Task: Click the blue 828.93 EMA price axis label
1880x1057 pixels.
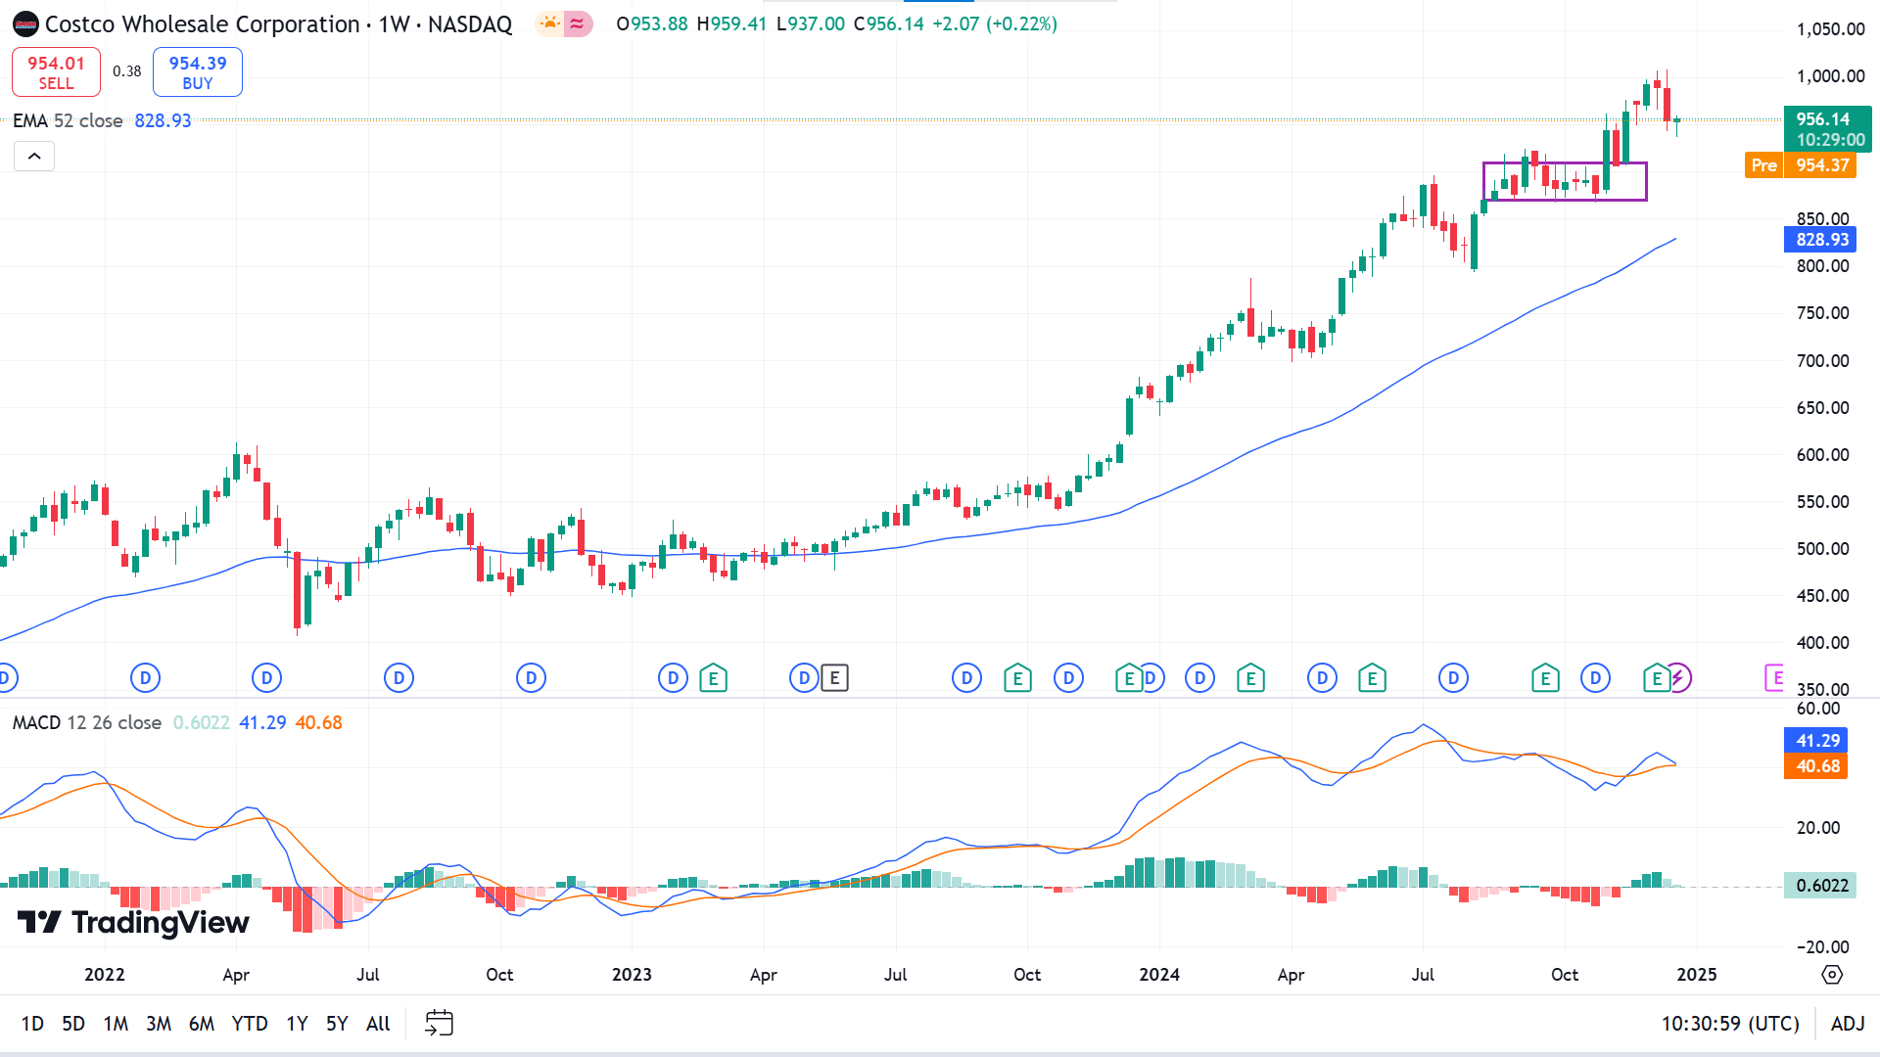Action: [1820, 240]
